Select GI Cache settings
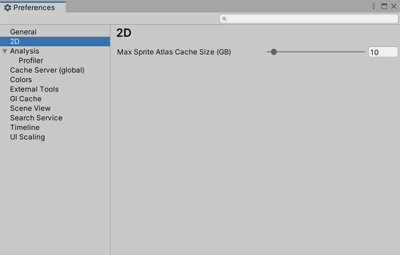This screenshot has height=255, width=400. (26, 99)
